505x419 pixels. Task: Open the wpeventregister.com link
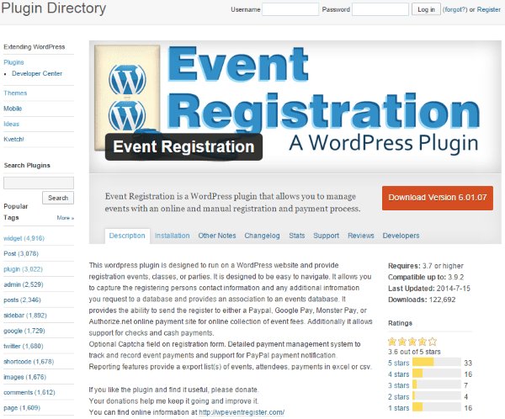(x=242, y=412)
